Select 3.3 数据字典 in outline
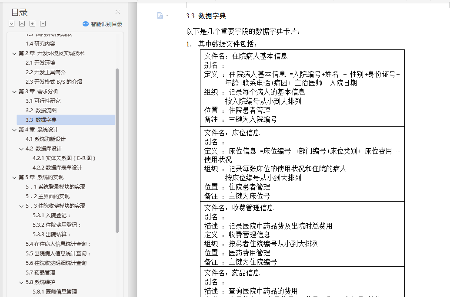 [66, 120]
